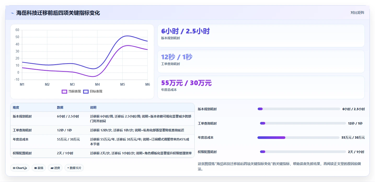Click the purple 当前表现 legend swatch

pos(64,91)
